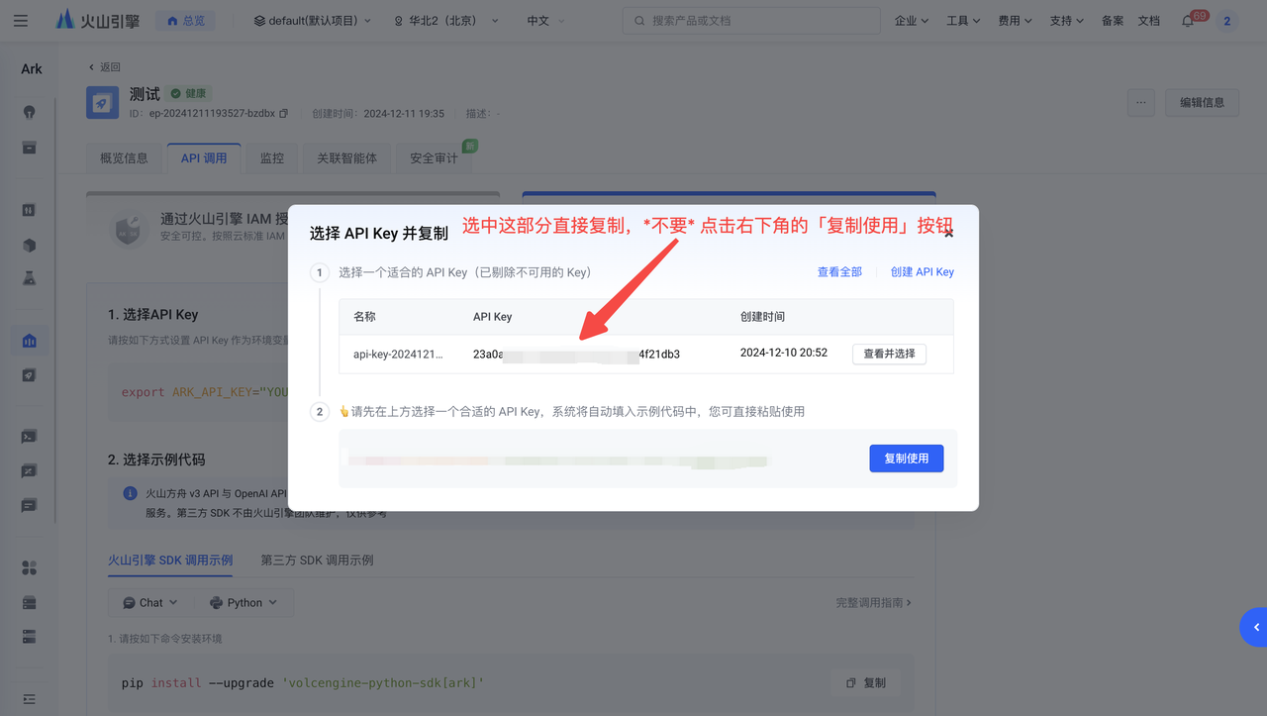Open the notification bell icon
Image resolution: width=1267 pixels, height=716 pixels.
pos(1188,21)
